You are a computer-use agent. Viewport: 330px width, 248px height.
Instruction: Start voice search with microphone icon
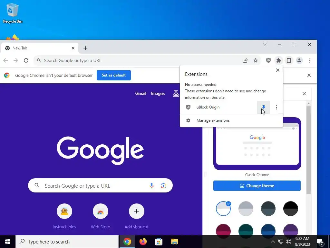[x=151, y=186]
